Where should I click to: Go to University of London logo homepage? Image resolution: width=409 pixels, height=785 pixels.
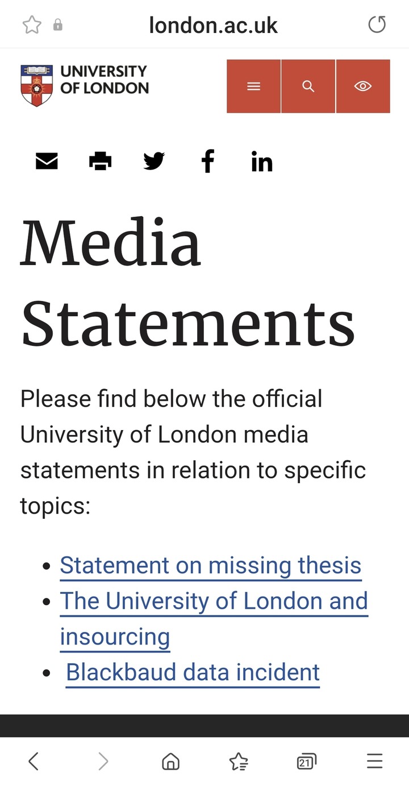[85, 85]
